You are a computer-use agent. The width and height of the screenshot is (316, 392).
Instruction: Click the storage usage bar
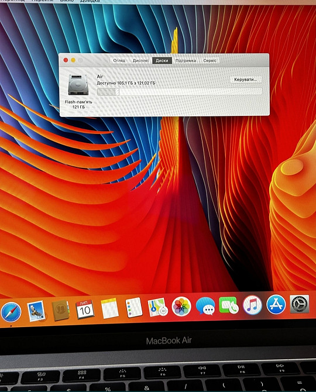point(180,91)
